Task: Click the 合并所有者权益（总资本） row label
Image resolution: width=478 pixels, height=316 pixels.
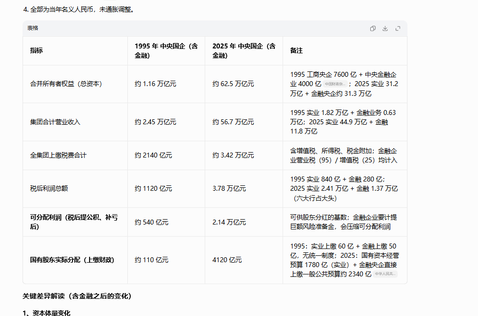Action: click(x=66, y=84)
